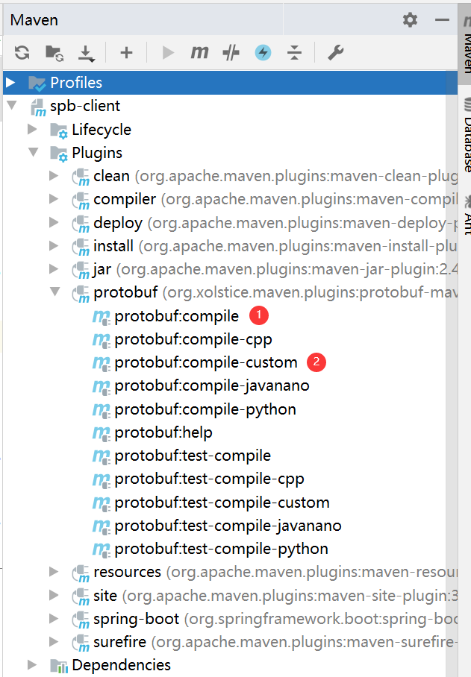This screenshot has width=471, height=677.
Task: Download sources and documentation icon
Action: (87, 53)
